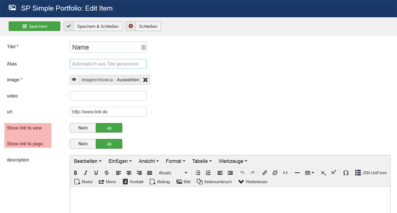
Task: Click the strikethrough icon
Action: coord(106,173)
